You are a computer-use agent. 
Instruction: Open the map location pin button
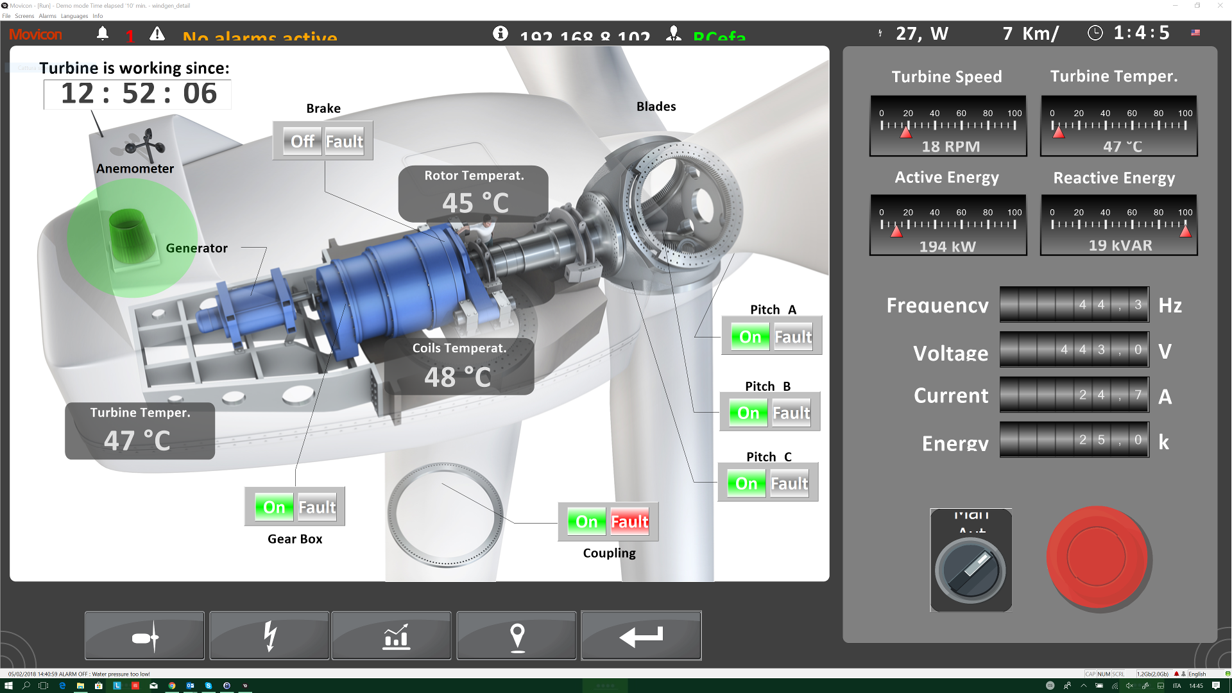click(517, 636)
